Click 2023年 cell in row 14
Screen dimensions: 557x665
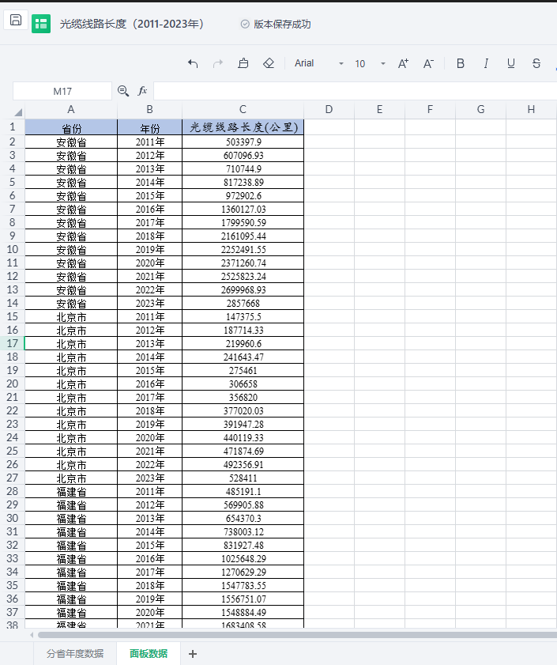[149, 303]
